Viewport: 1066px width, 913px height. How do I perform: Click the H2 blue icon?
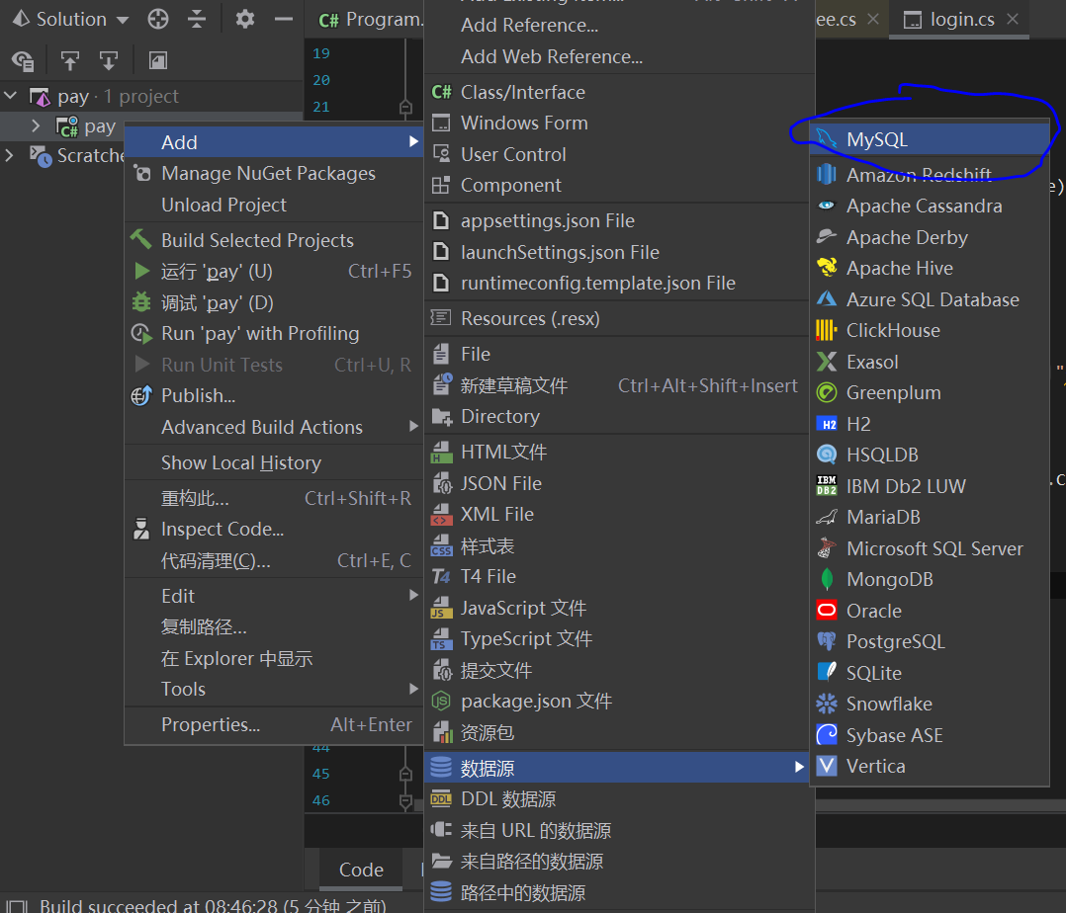[x=826, y=424]
